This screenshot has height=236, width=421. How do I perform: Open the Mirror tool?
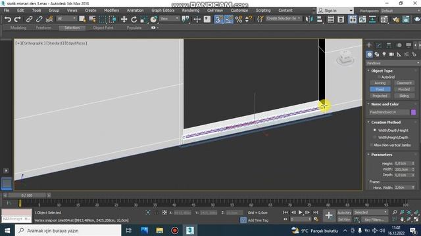(309, 19)
